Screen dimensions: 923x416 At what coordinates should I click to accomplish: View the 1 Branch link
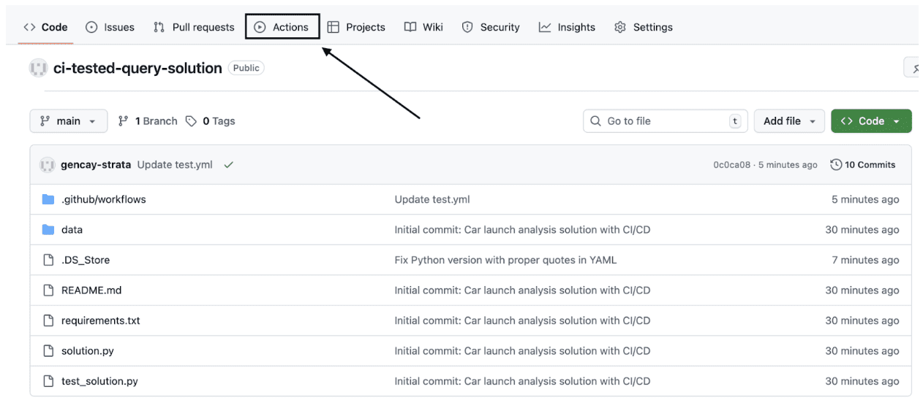(148, 121)
